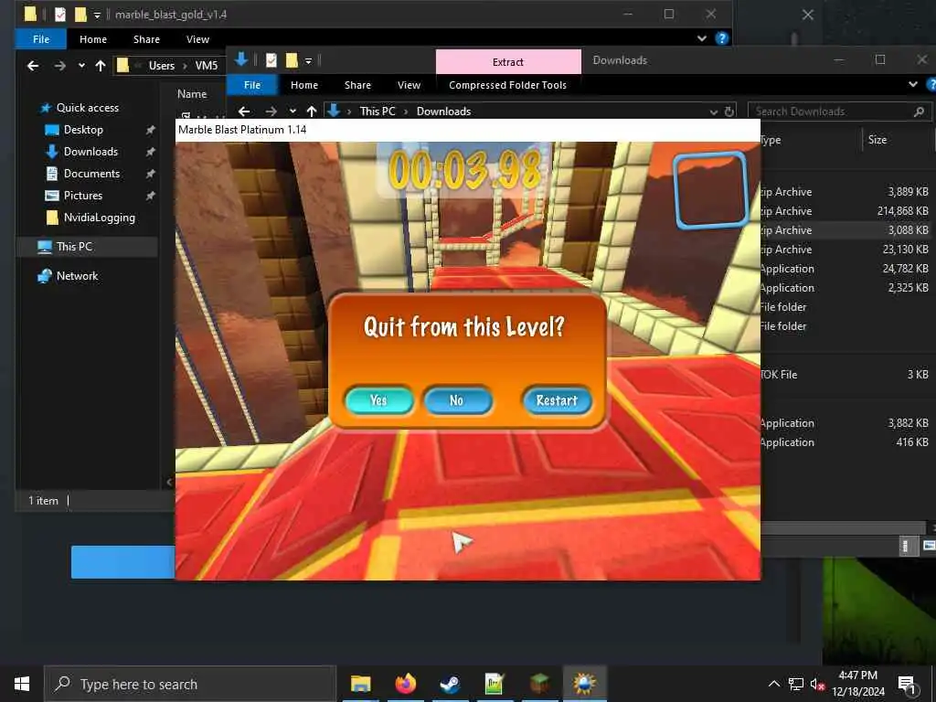The width and height of the screenshot is (936, 702).
Task: Select the 24,782 KB Application row
Action: (846, 269)
